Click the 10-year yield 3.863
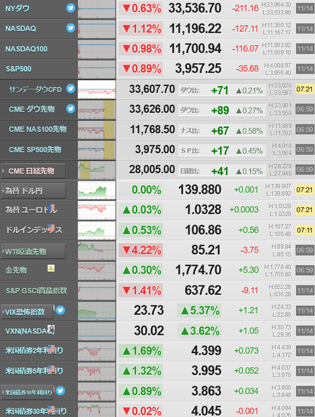Viewport: 315px width, 417px height. (206, 391)
